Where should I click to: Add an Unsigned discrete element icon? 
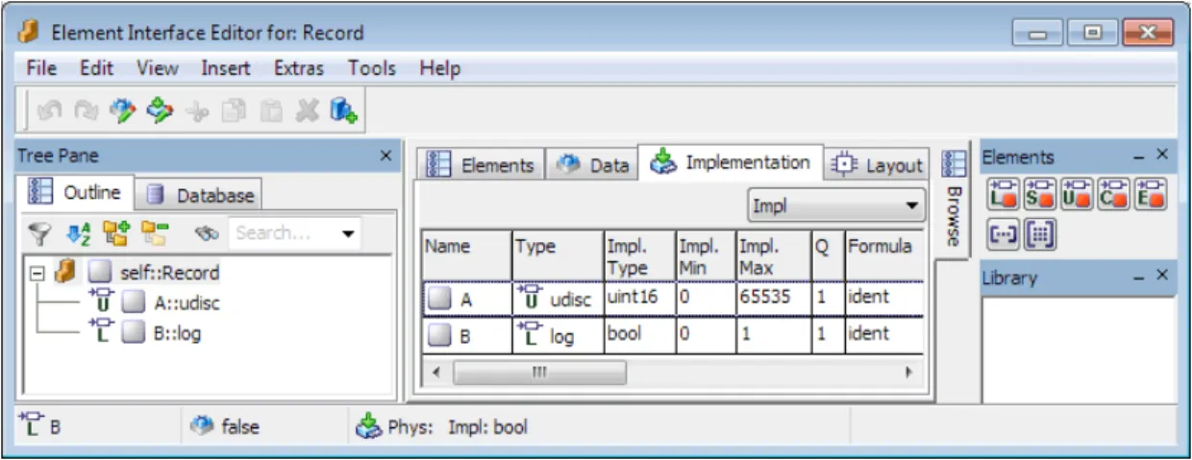pyautogui.click(x=1077, y=193)
